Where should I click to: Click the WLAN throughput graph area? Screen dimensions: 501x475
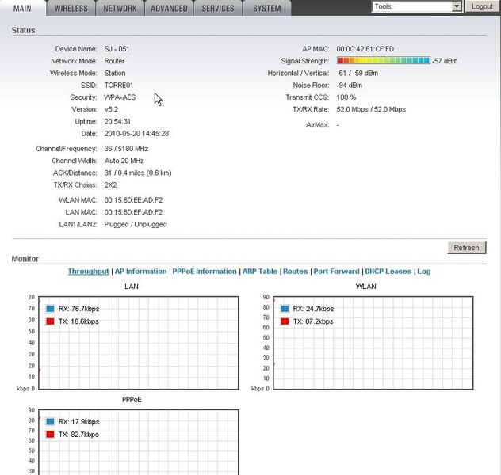(x=373, y=343)
